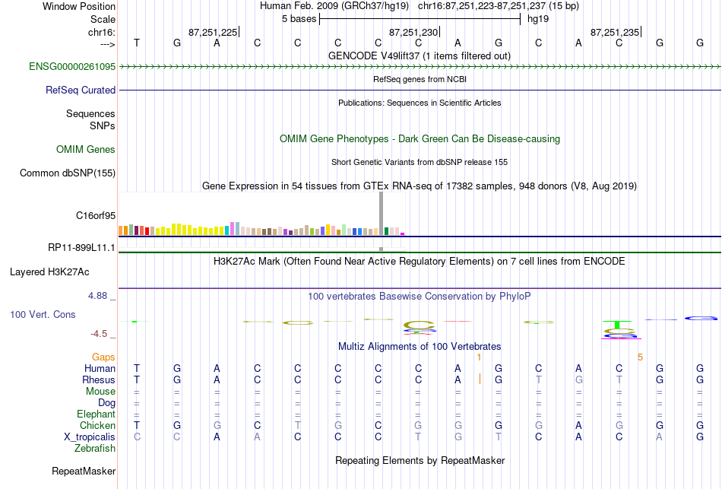722x489 pixels.
Task: Click the GENCODE V49lift37 track title
Action: pyautogui.click(x=420, y=56)
